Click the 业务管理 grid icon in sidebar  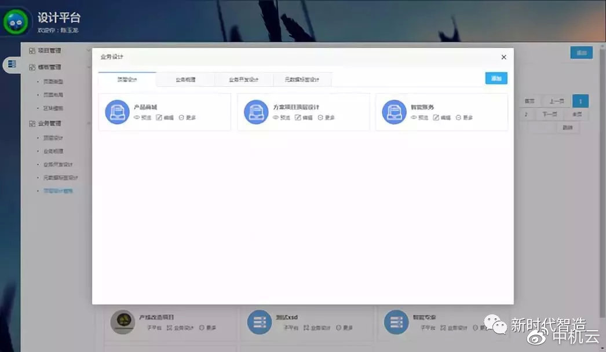point(32,124)
